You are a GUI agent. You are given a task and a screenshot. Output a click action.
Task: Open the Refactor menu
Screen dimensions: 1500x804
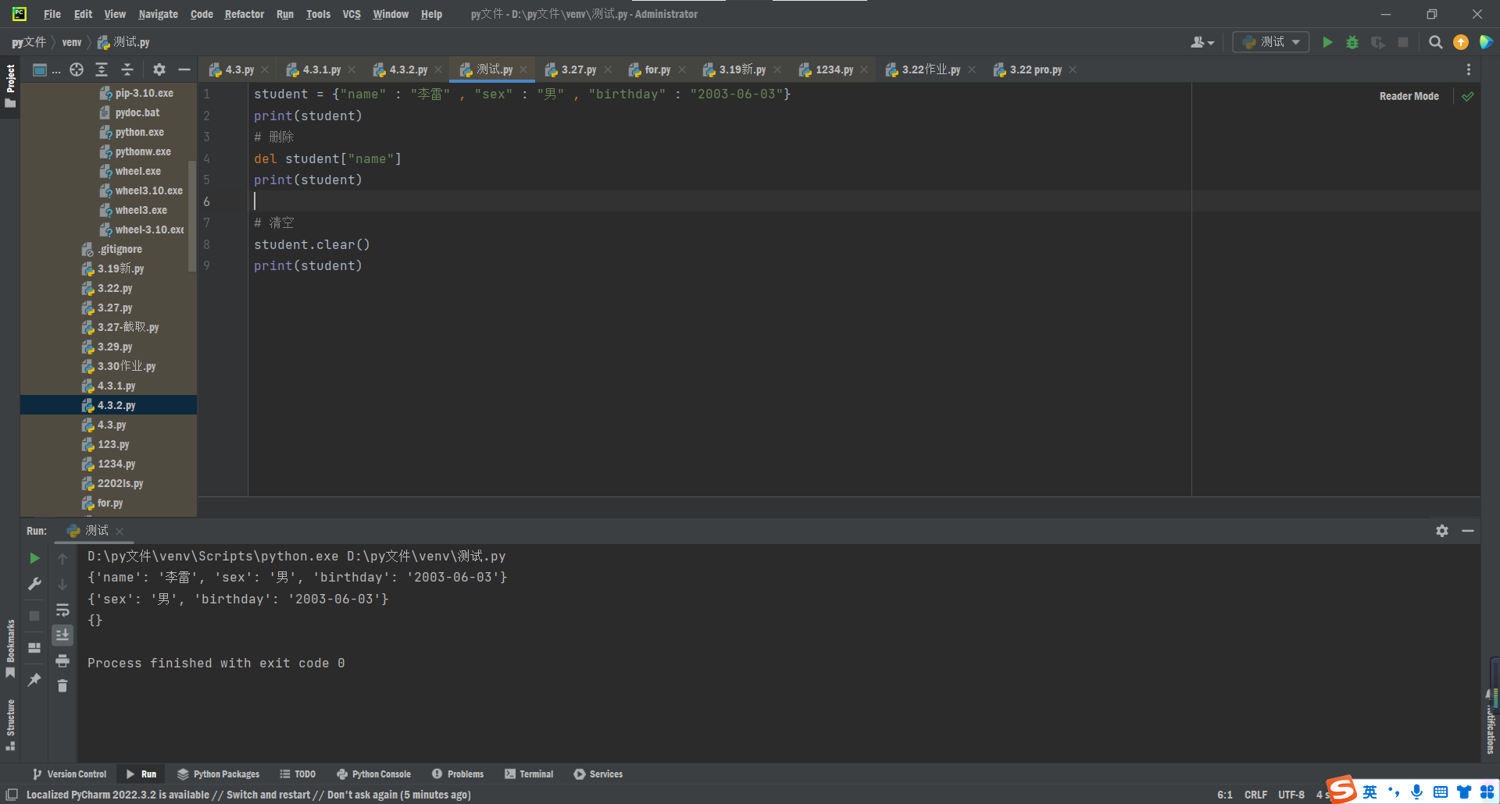(245, 14)
